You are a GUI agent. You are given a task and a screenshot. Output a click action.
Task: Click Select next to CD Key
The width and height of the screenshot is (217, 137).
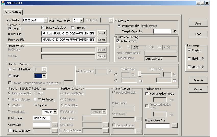102,56
